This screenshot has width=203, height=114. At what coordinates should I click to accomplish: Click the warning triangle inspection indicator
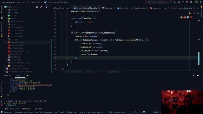(190, 13)
